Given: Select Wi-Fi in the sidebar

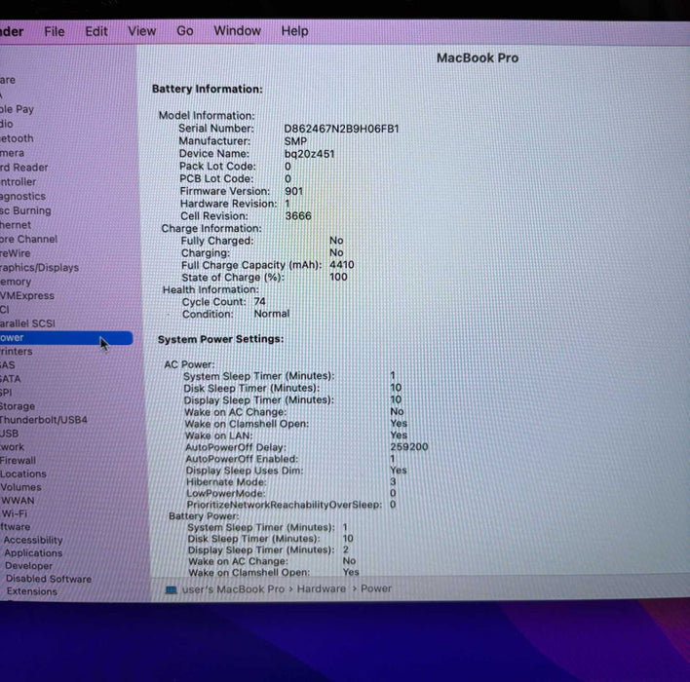Looking at the screenshot, I should click(x=15, y=513).
